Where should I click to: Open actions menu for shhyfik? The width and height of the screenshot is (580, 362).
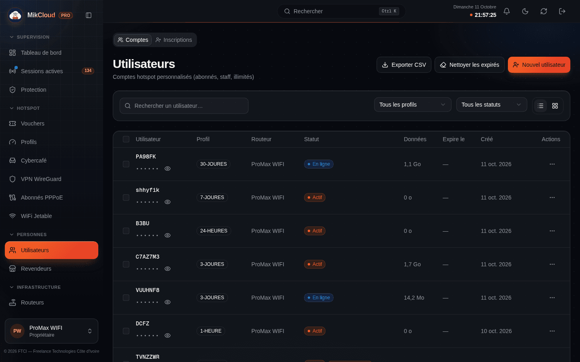click(x=552, y=197)
